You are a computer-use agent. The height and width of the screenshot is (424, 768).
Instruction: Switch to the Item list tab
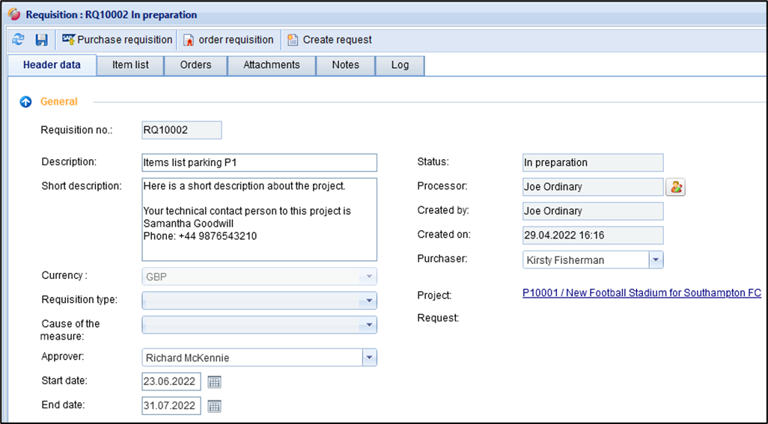tap(130, 65)
